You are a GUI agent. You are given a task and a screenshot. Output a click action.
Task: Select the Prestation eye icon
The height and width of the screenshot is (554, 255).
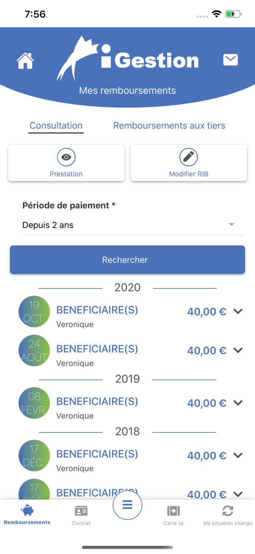(66, 157)
